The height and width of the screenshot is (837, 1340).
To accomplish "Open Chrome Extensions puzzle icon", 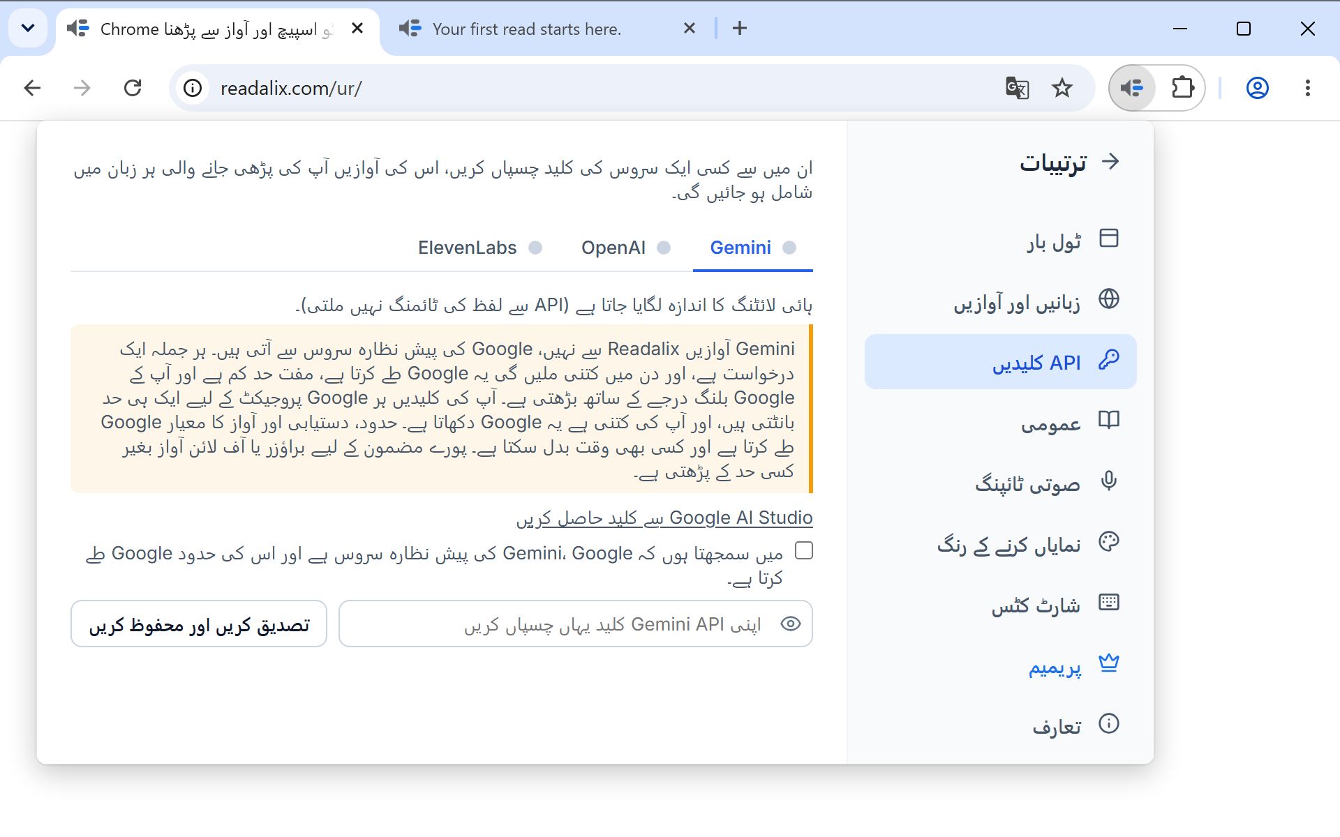I will coord(1182,88).
